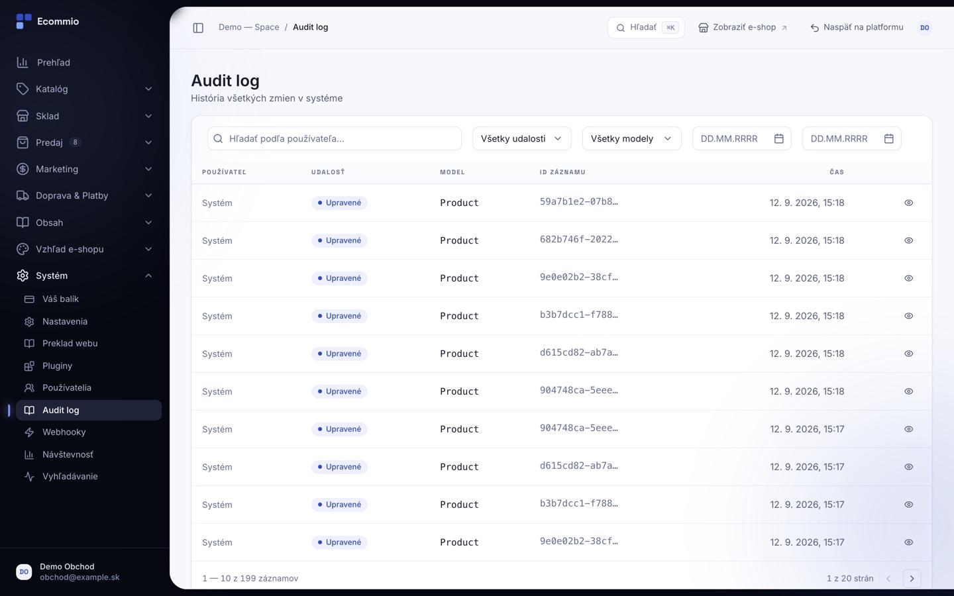Click the Systém gear icon
Image resolution: width=954 pixels, height=596 pixels.
(23, 275)
